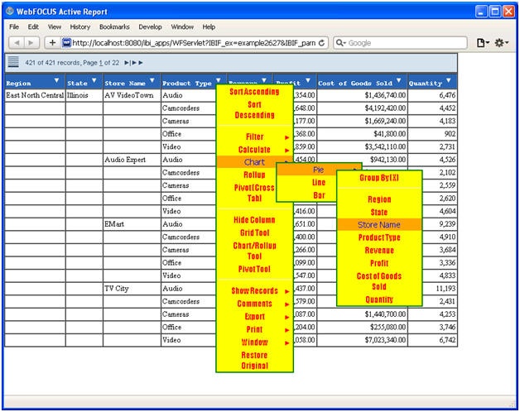Click the search magnifier icon
The image size is (520, 412).
(x=340, y=43)
